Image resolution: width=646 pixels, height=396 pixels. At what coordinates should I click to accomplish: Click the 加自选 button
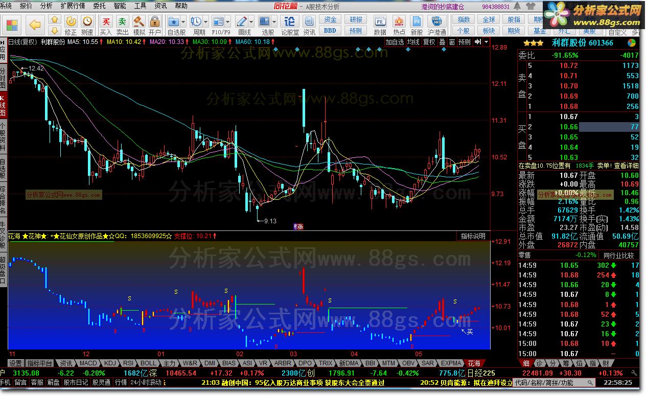(395, 42)
